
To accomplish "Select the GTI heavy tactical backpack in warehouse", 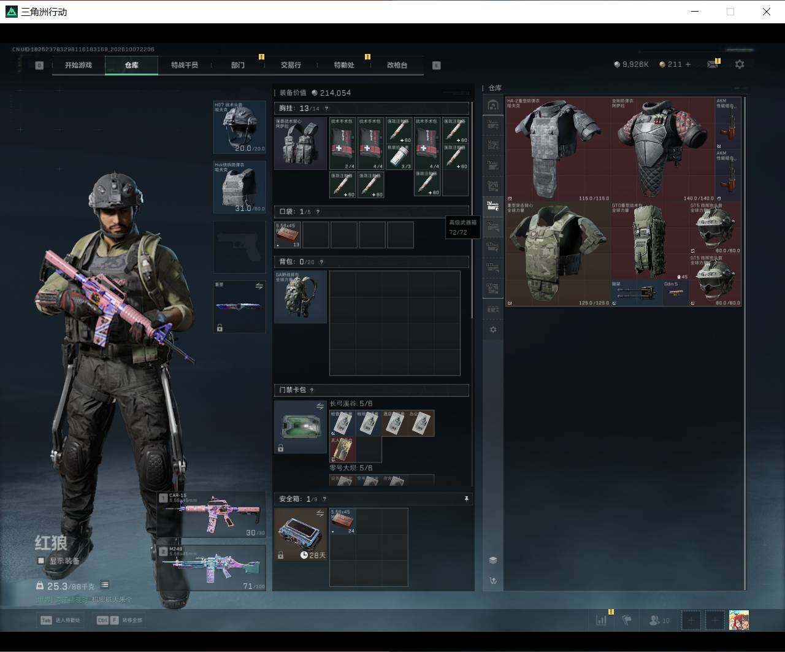I will coord(650,241).
